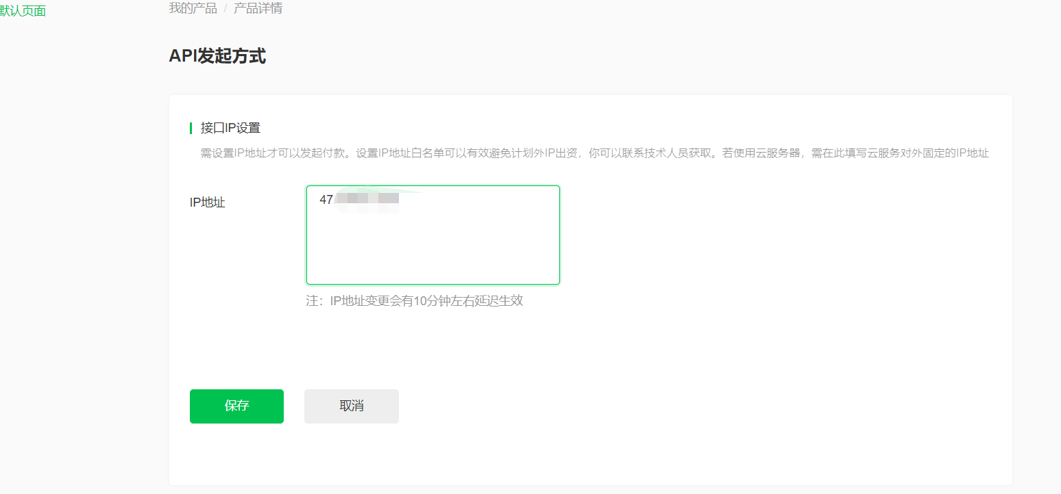Select the 默认页面 sidebar link
This screenshot has width=1061, height=494.
[x=23, y=11]
